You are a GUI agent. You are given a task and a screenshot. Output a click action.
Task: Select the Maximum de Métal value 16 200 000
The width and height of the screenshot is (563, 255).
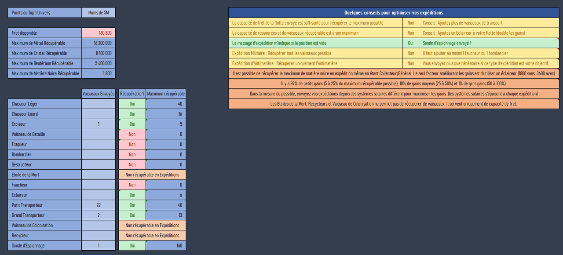[99, 43]
